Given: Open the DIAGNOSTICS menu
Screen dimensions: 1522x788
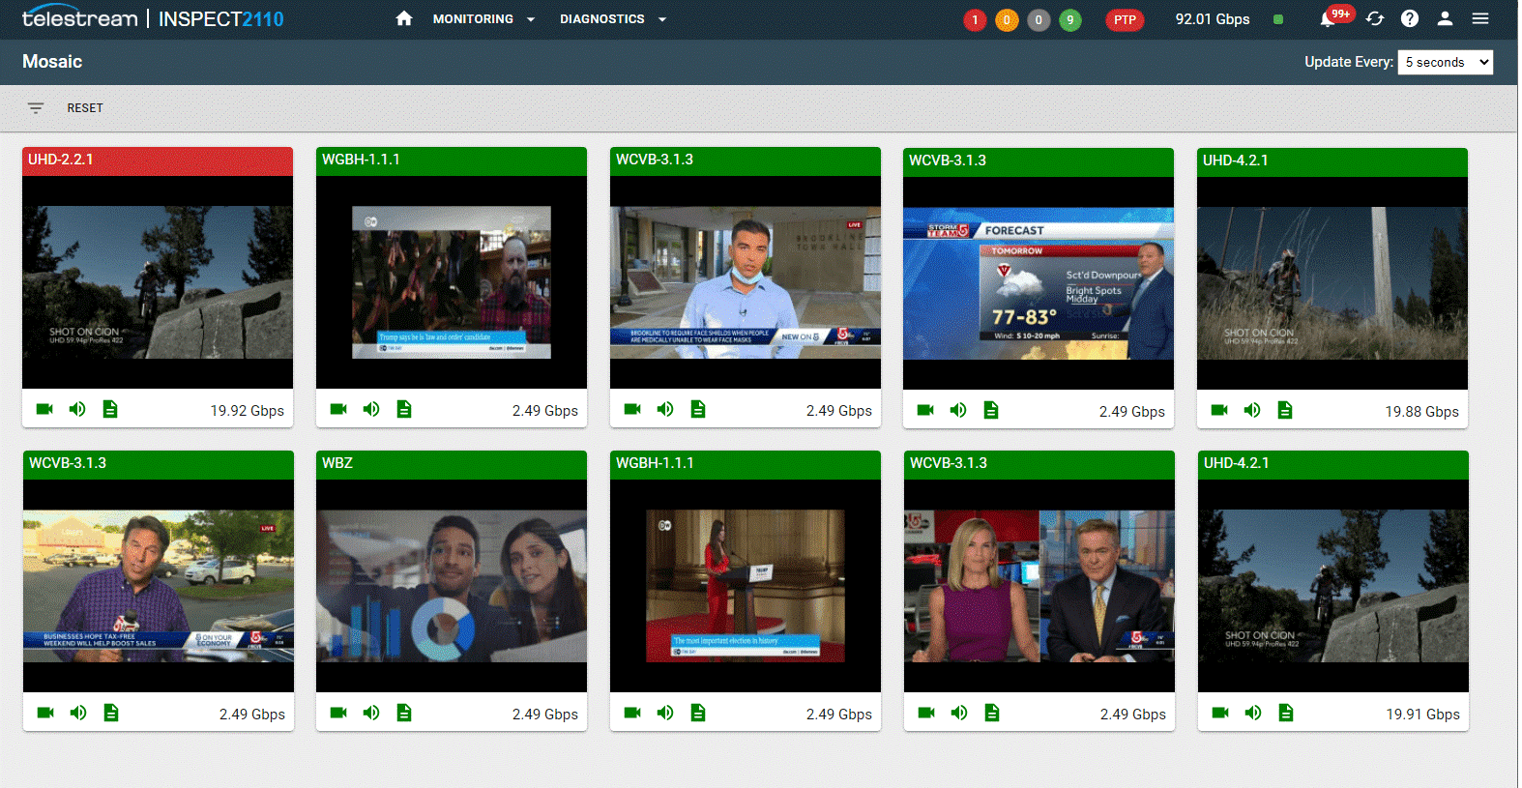Looking at the screenshot, I should 601,18.
